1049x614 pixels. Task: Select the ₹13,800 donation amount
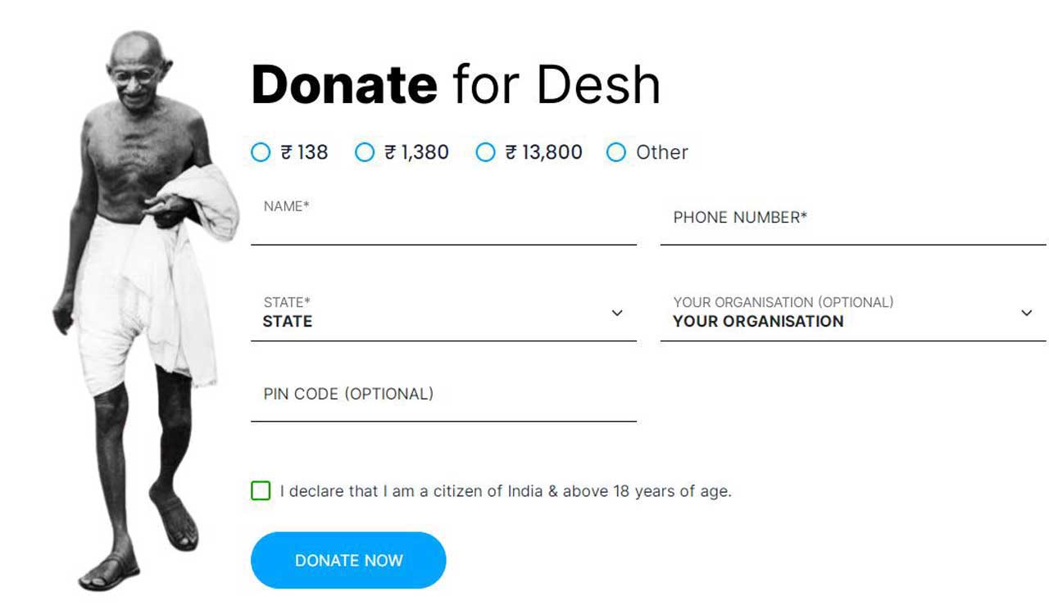click(486, 152)
